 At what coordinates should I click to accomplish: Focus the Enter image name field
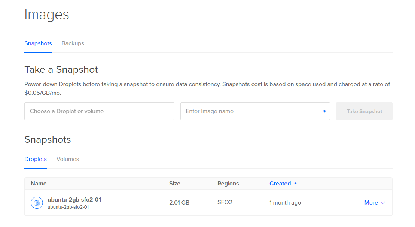[255, 111]
